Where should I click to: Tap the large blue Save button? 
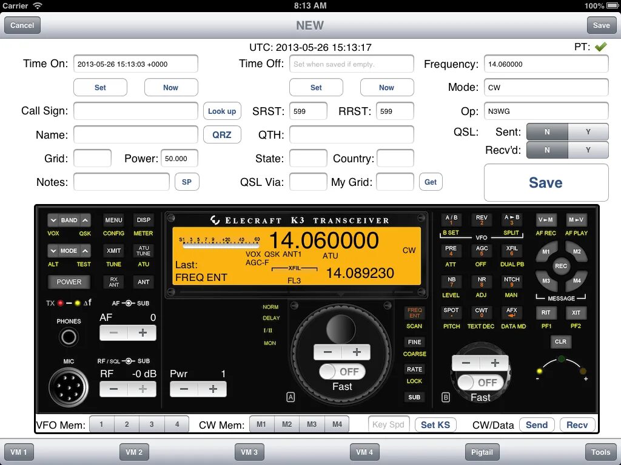click(x=546, y=183)
